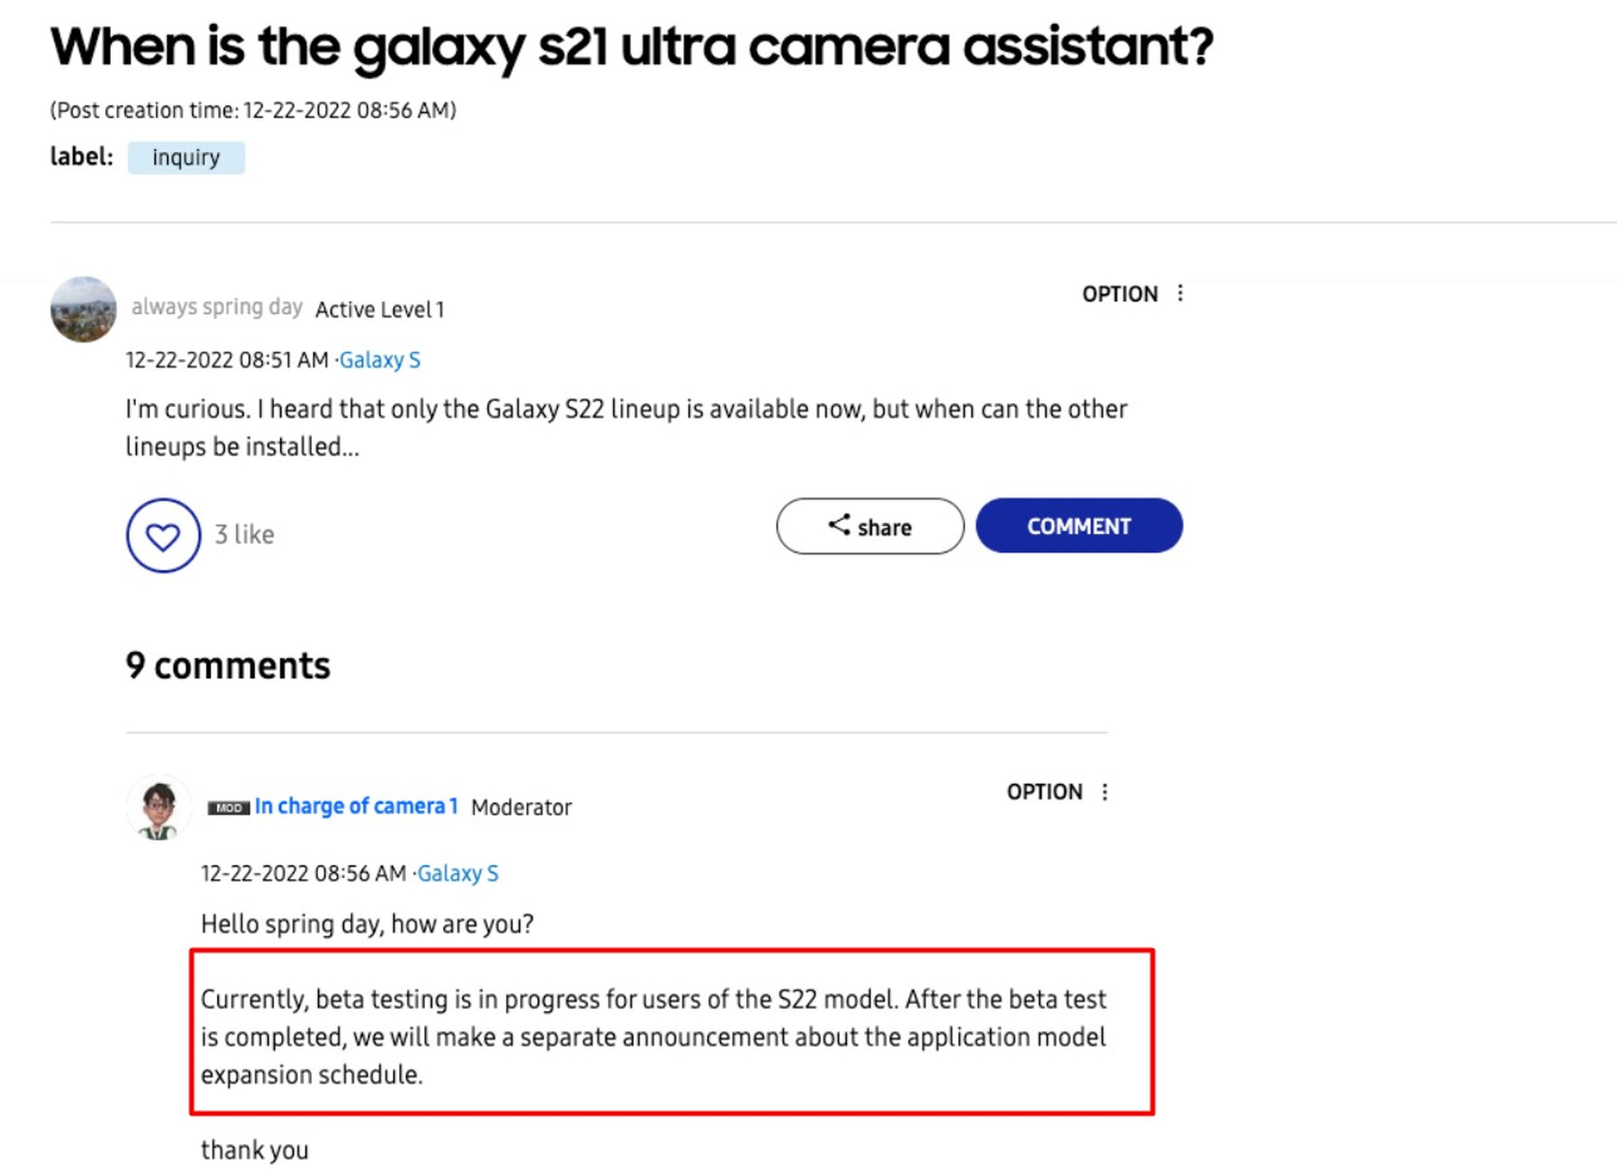Like the post with the heart icon

163,535
